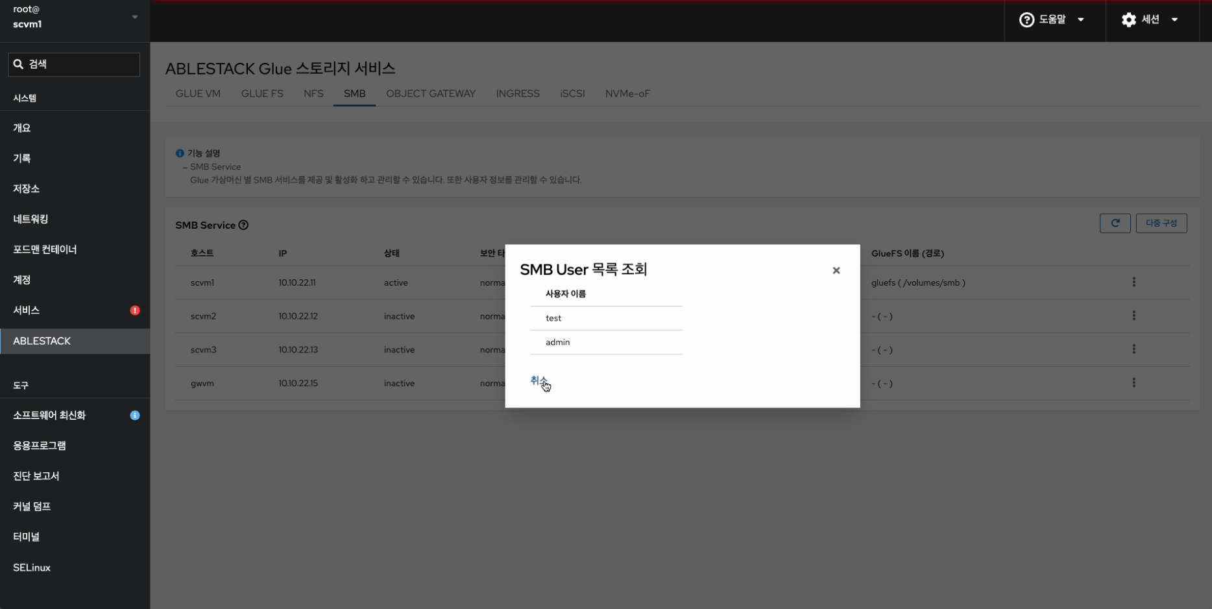
Task: Open the INGRESS tab
Action: tap(518, 94)
